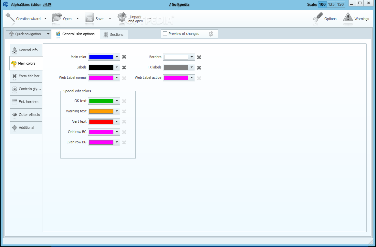Click the green OK text swatch
The height and width of the screenshot is (247, 376).
point(101,101)
